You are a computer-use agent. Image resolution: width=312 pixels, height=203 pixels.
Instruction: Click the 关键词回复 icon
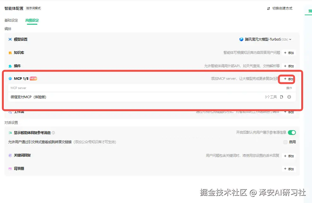[x=10, y=155]
